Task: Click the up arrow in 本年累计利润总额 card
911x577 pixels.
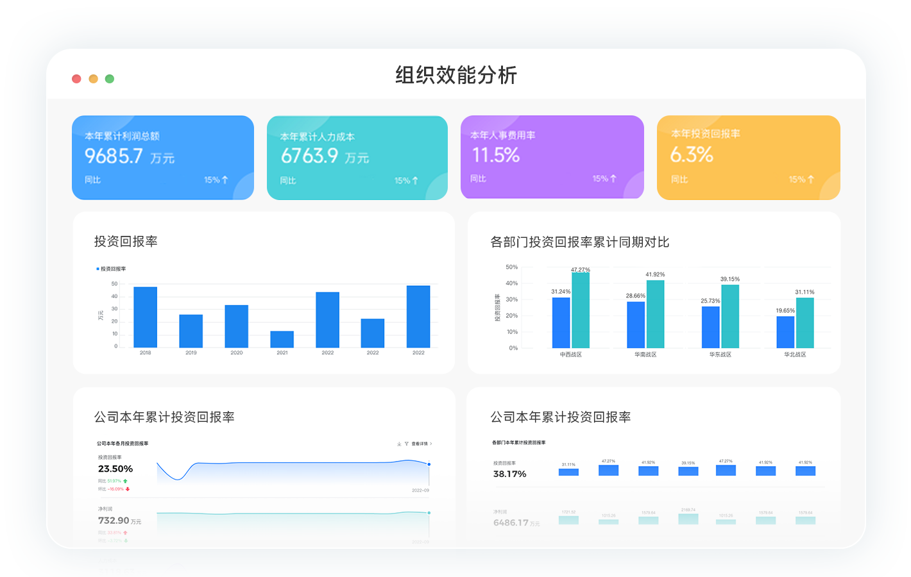Action: pyautogui.click(x=225, y=180)
